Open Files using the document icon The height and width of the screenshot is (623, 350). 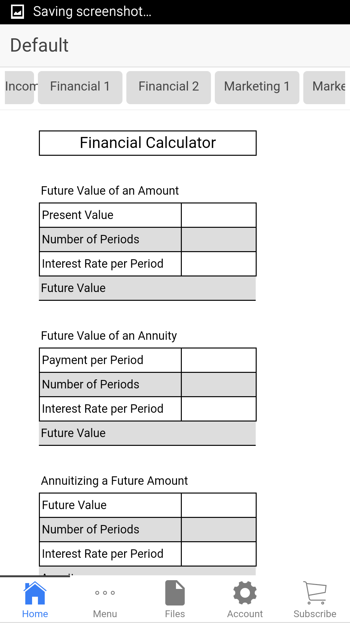[175, 598]
